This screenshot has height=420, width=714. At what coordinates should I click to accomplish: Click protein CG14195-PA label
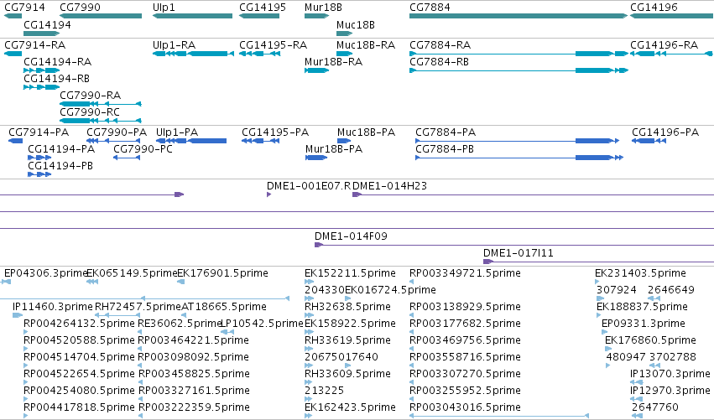pos(275,132)
